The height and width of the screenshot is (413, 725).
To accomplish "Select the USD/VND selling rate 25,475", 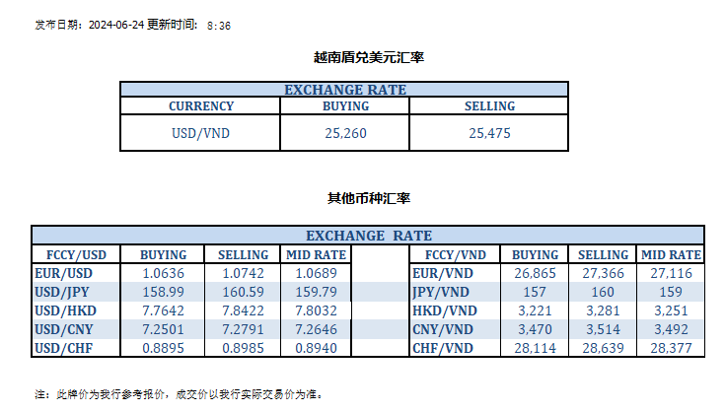I will [488, 133].
